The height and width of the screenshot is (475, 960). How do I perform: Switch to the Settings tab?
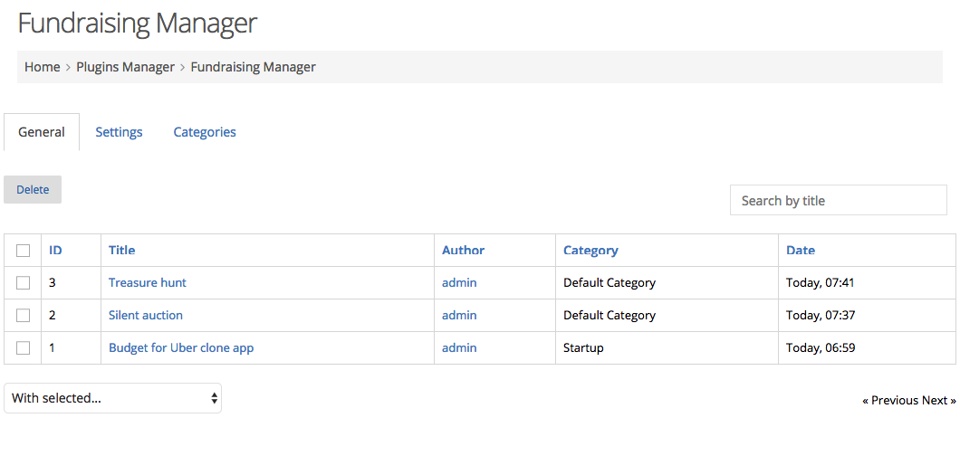tap(119, 132)
